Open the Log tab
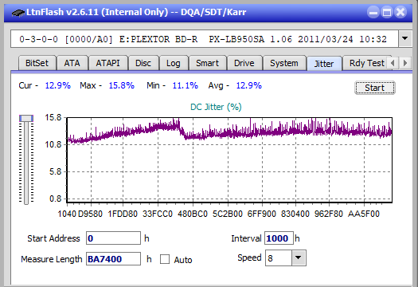The height and width of the screenshot is (287, 418). tap(174, 63)
